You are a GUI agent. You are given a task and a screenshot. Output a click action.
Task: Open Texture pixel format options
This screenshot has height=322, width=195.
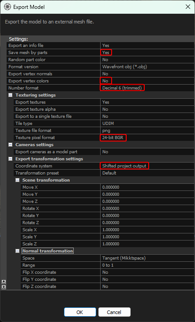point(147,138)
